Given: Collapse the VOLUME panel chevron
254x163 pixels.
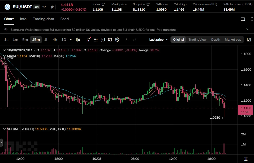Looking at the screenshot, I should [x=4, y=129].
